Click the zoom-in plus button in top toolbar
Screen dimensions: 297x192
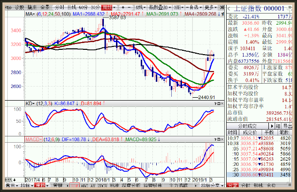pos(123,7)
